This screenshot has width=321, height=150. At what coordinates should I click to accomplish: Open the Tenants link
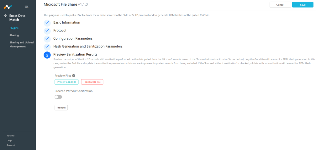(x=11, y=136)
